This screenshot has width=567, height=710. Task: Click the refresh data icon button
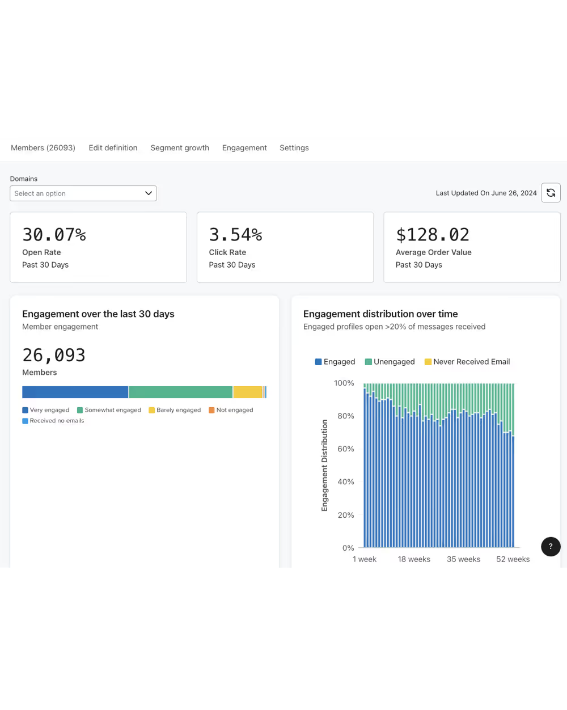tap(551, 193)
